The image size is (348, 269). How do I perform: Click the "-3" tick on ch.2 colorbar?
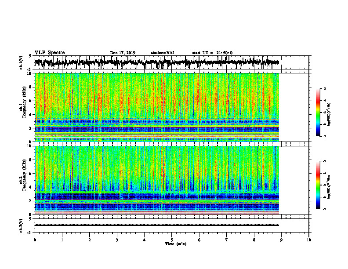[x=324, y=161]
